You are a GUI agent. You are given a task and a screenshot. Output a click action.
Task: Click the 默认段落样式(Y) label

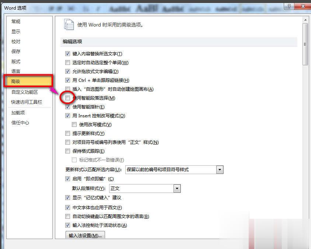(89, 188)
